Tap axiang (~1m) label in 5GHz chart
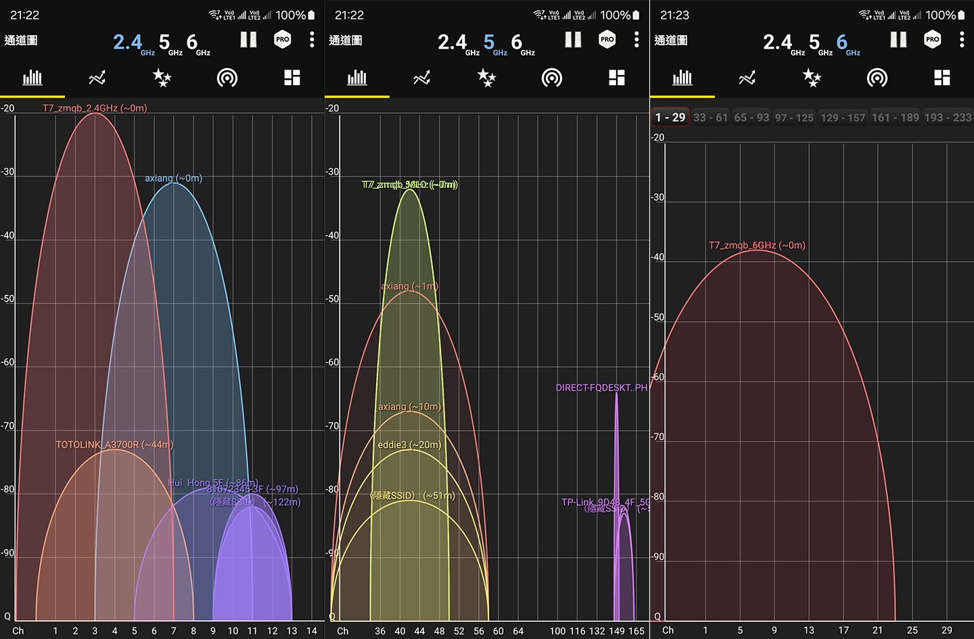The image size is (974, 639). [409, 287]
